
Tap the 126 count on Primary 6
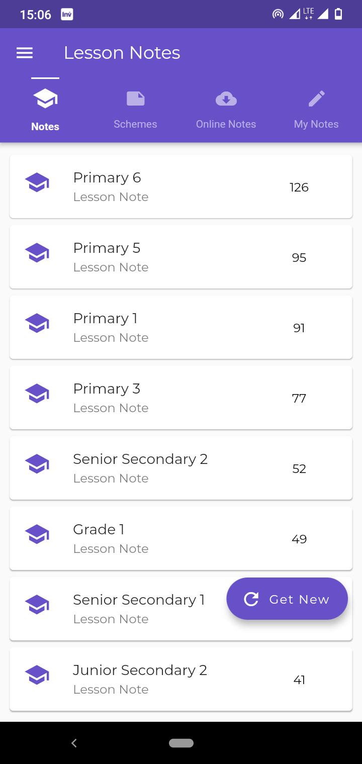pyautogui.click(x=299, y=187)
